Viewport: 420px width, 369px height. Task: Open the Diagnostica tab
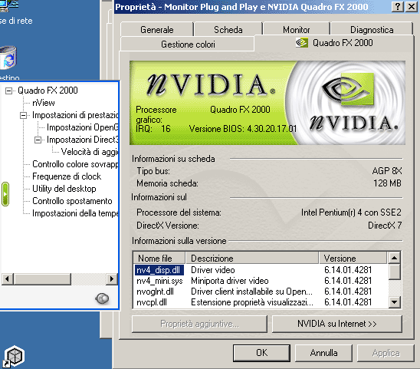coord(372,29)
